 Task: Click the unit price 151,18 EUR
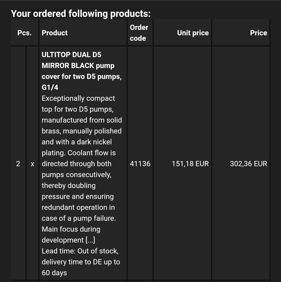tap(190, 164)
